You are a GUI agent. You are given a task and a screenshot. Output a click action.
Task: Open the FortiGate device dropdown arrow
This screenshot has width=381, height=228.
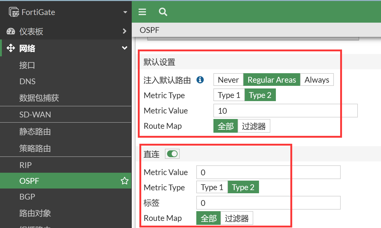[125, 12]
